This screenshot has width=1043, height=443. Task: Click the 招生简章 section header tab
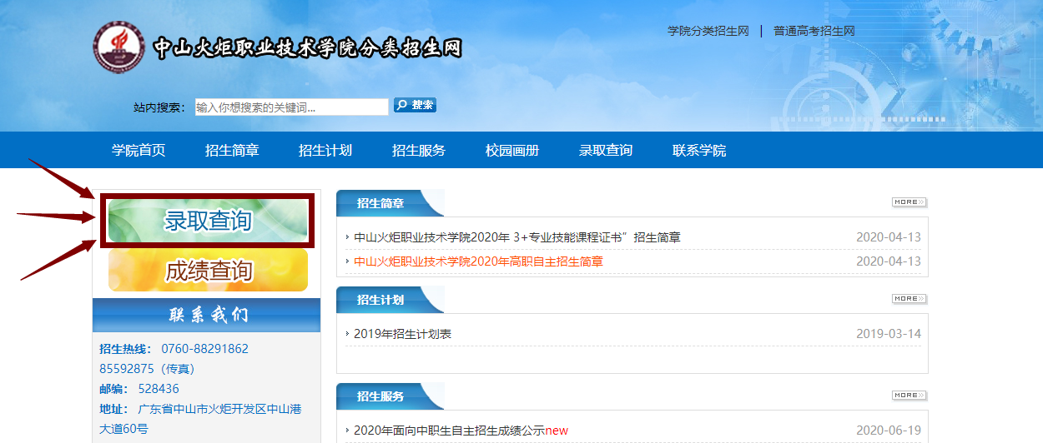390,203
